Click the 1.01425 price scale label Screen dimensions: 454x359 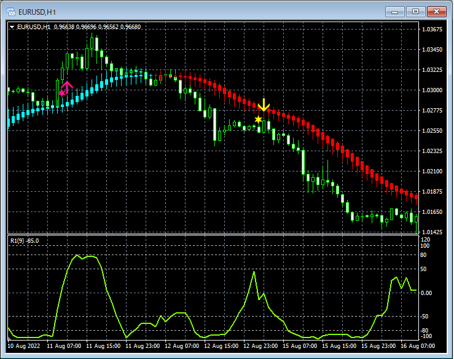tap(432, 232)
